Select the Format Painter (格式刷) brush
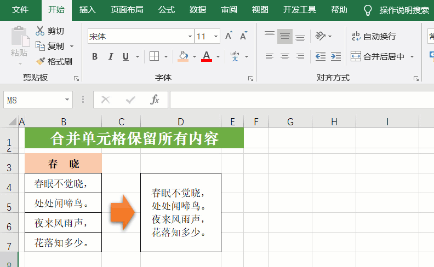The height and width of the screenshot is (267, 434). 41,61
